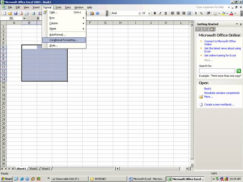This screenshot has width=243, height=182.
Task: Click the task pane Home icon
Action: coord(212,29)
